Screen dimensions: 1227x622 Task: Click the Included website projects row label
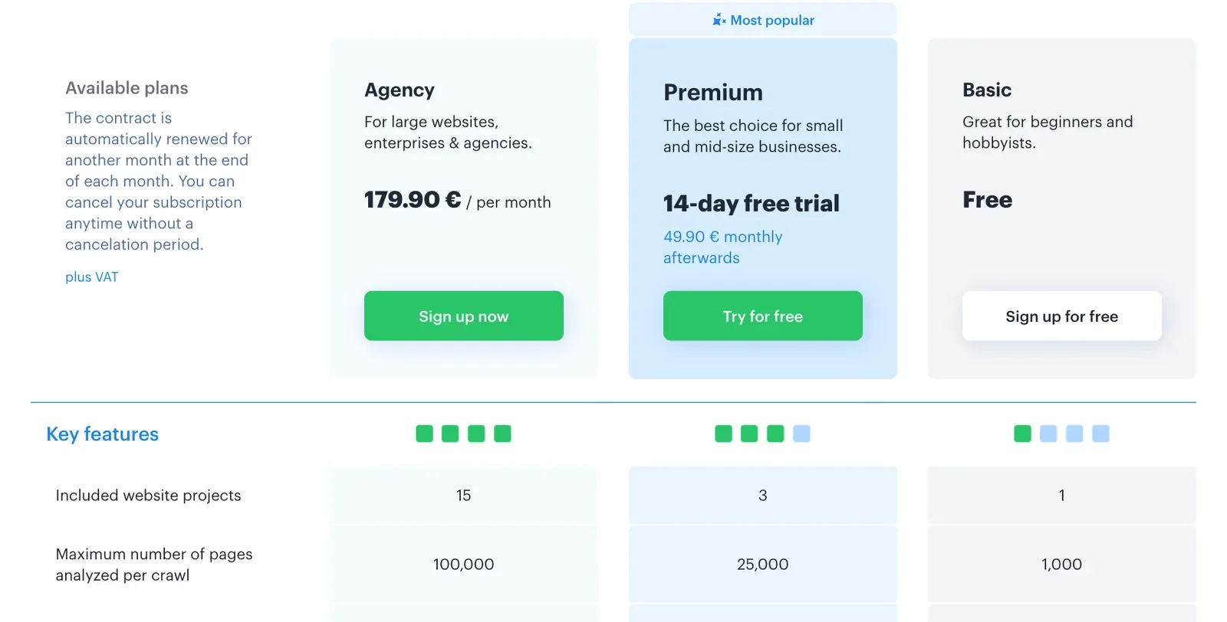click(x=148, y=496)
